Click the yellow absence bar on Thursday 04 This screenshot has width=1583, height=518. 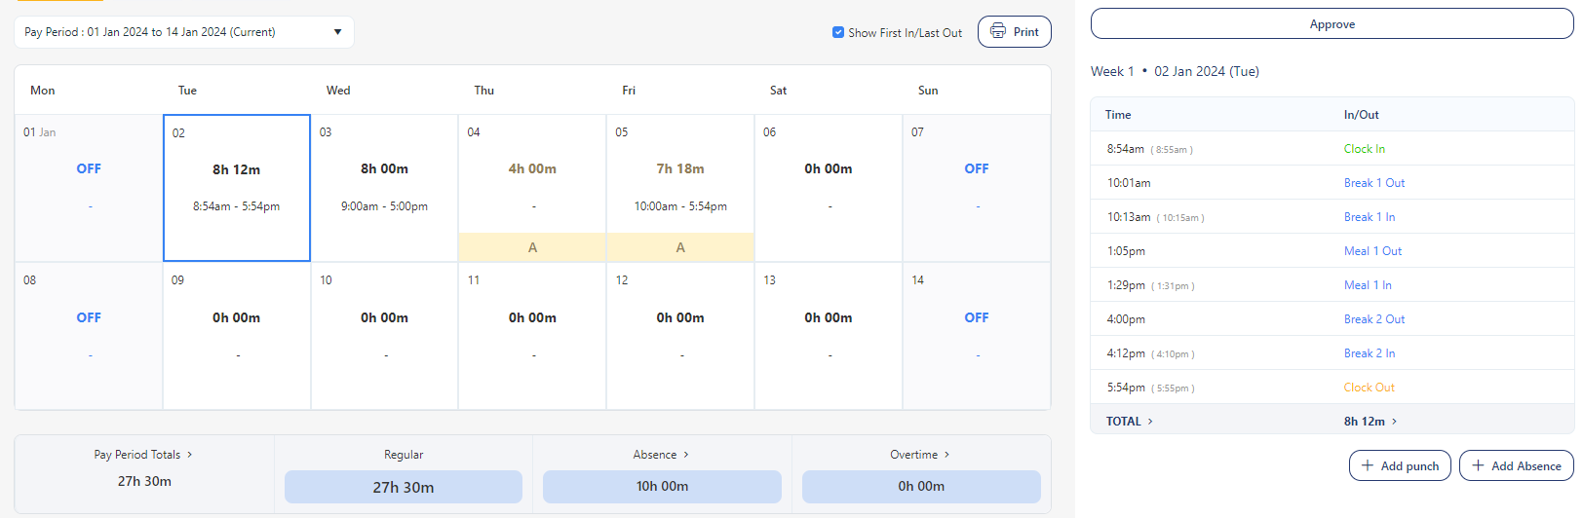(532, 247)
